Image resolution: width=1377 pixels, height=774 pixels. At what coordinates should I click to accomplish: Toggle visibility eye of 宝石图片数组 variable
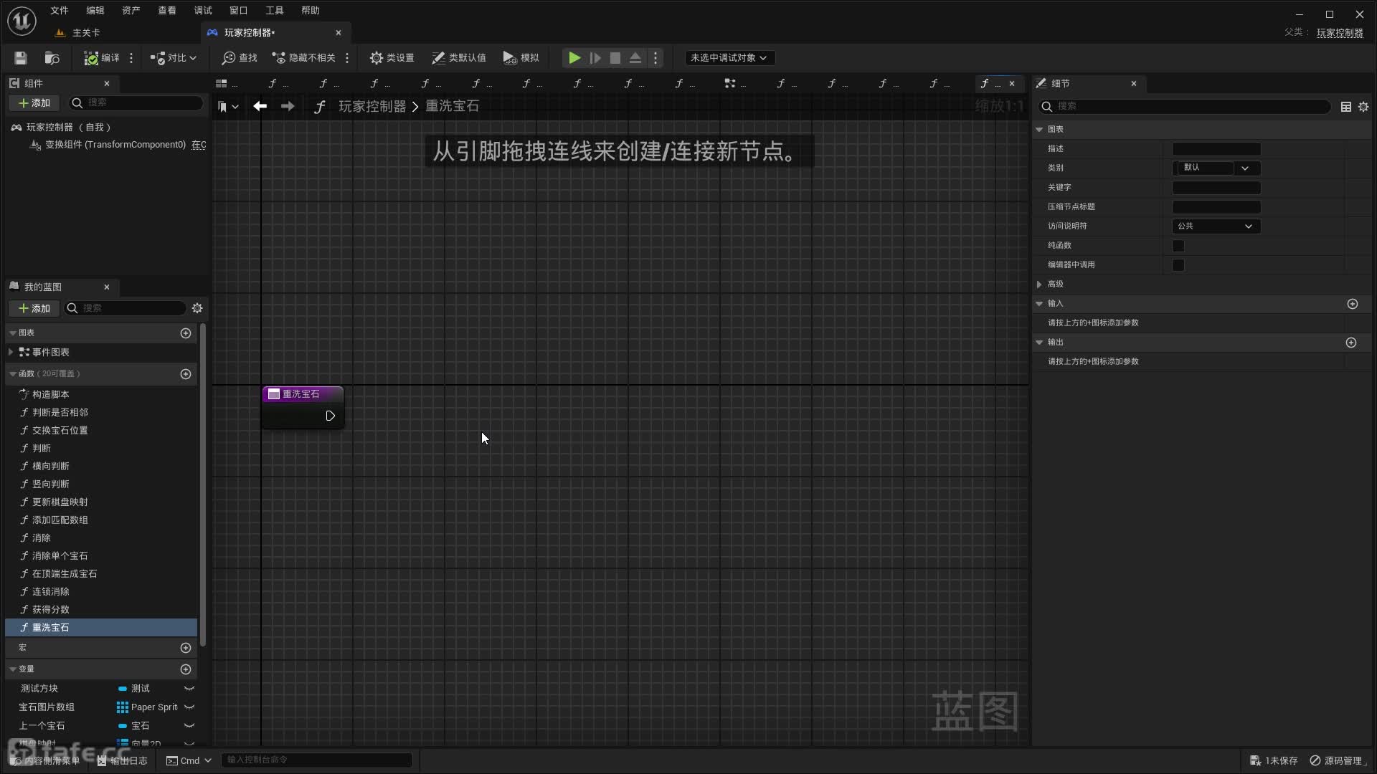pos(189,707)
